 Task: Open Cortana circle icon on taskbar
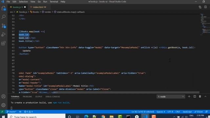point(70,117)
